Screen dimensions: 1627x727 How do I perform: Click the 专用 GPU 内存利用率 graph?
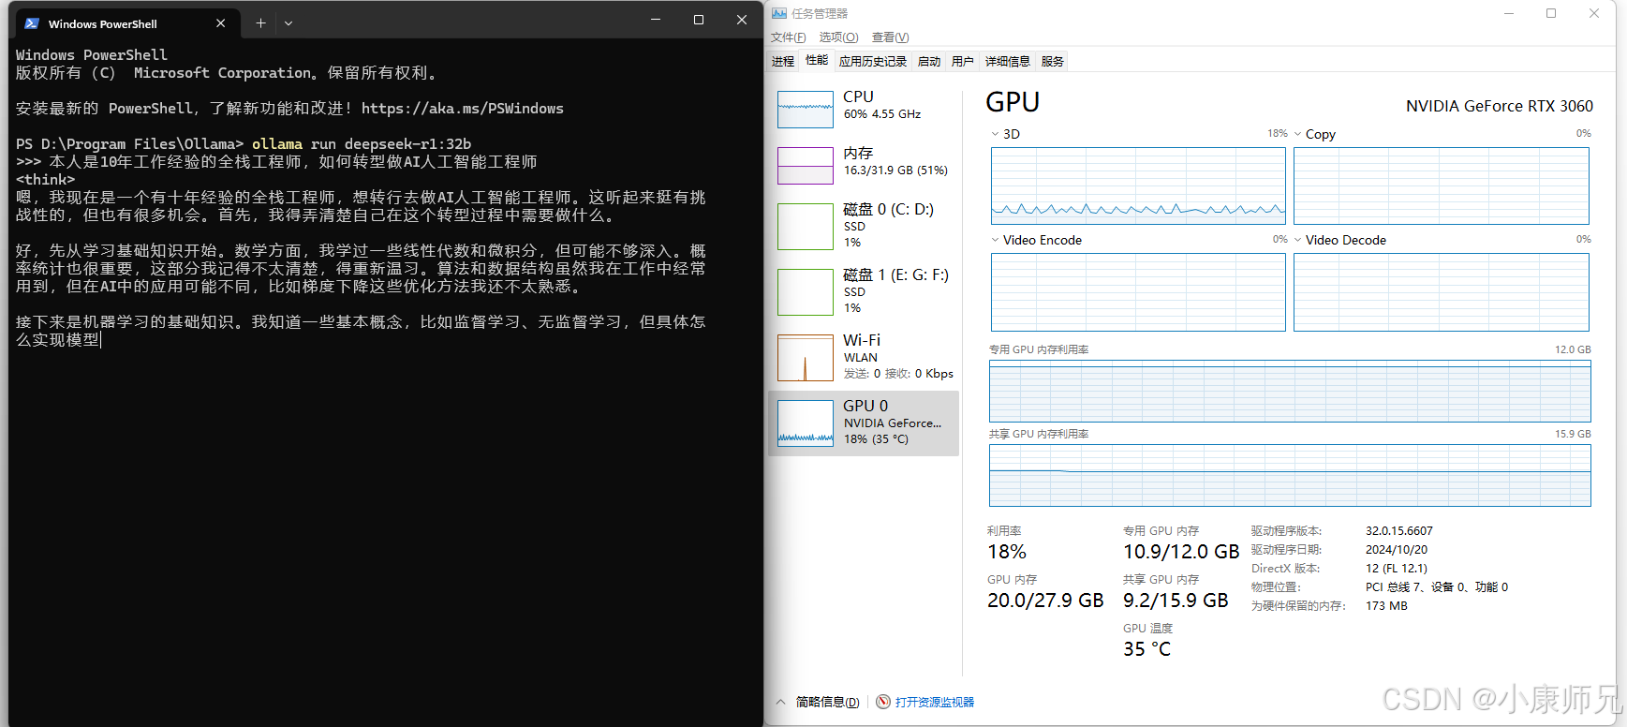1290,391
